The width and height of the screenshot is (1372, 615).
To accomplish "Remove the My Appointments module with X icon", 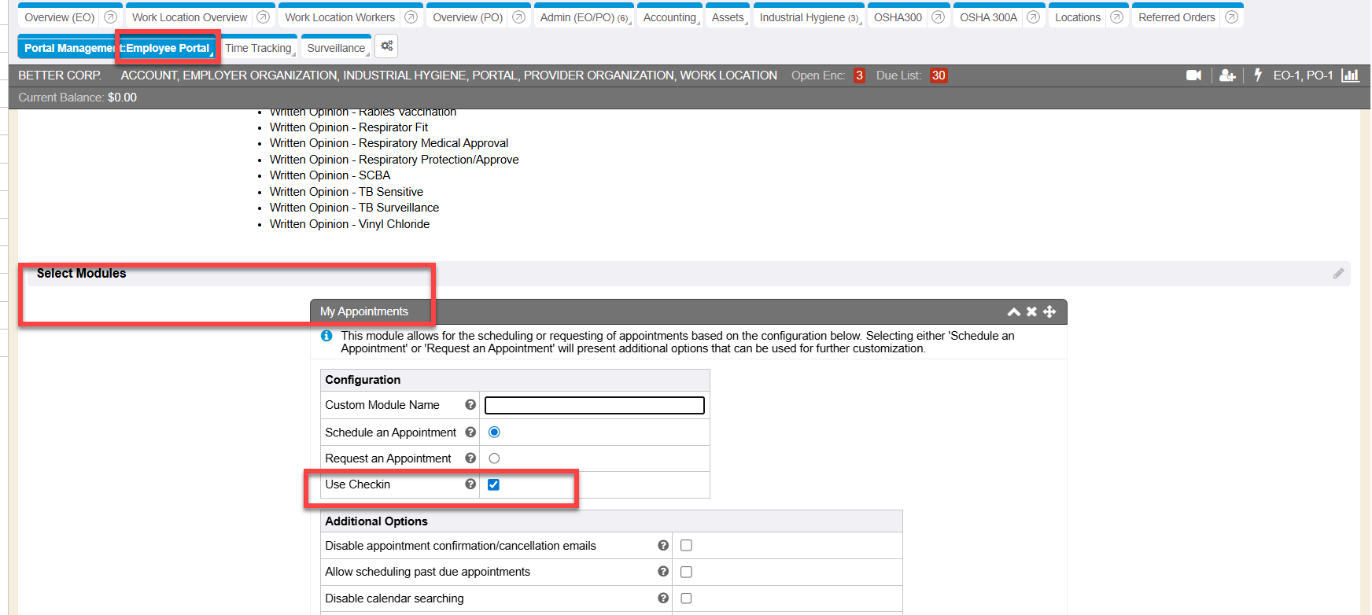I will click(x=1031, y=311).
